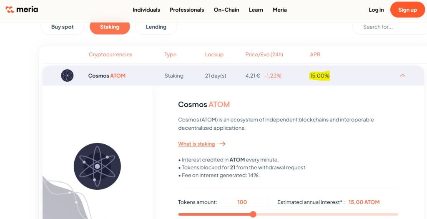Viewport: 427px width, 219px height.
Task: Open the Meria navigation menu
Action: (x=280, y=10)
